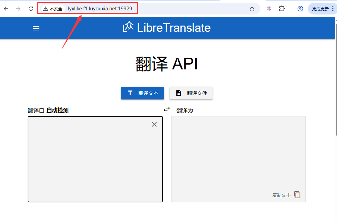
Task: Click the Chrome profile avatar icon
Action: (300, 8)
